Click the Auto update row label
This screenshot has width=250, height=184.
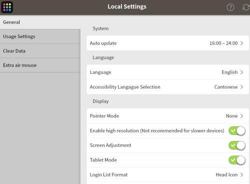[103, 43]
